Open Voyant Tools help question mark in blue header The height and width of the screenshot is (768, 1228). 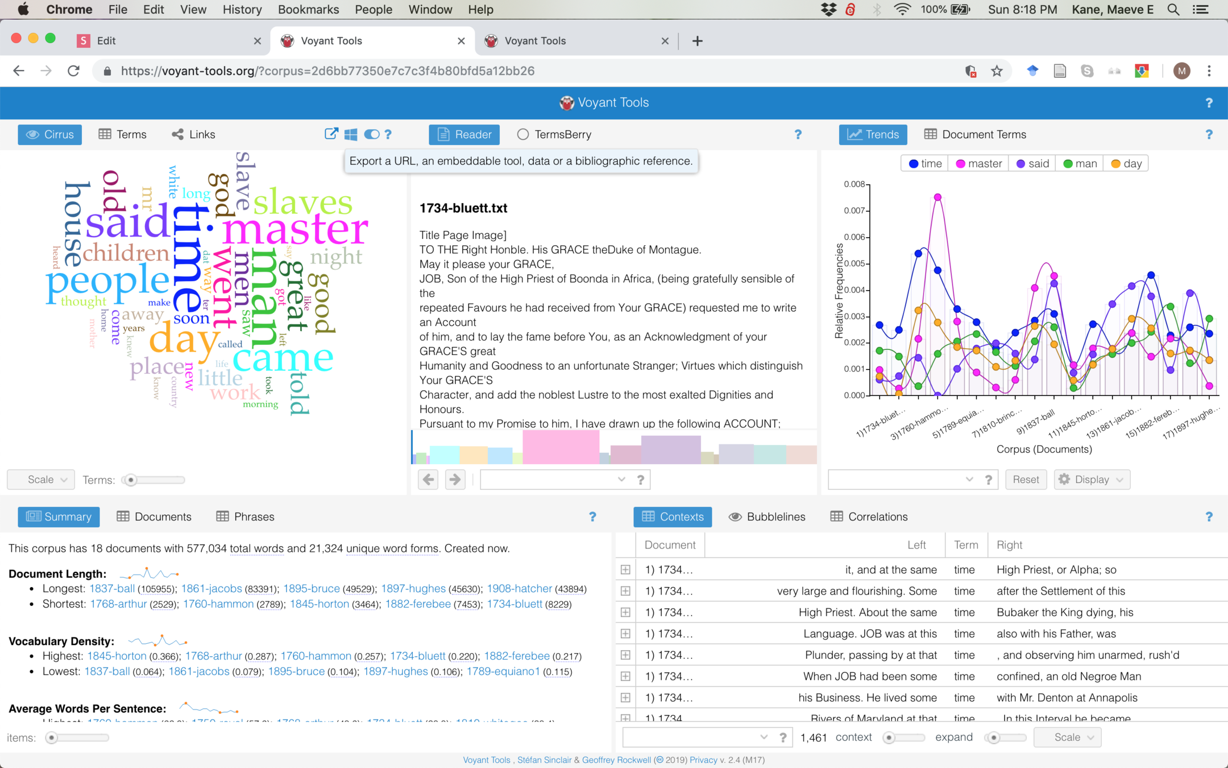(x=1209, y=102)
